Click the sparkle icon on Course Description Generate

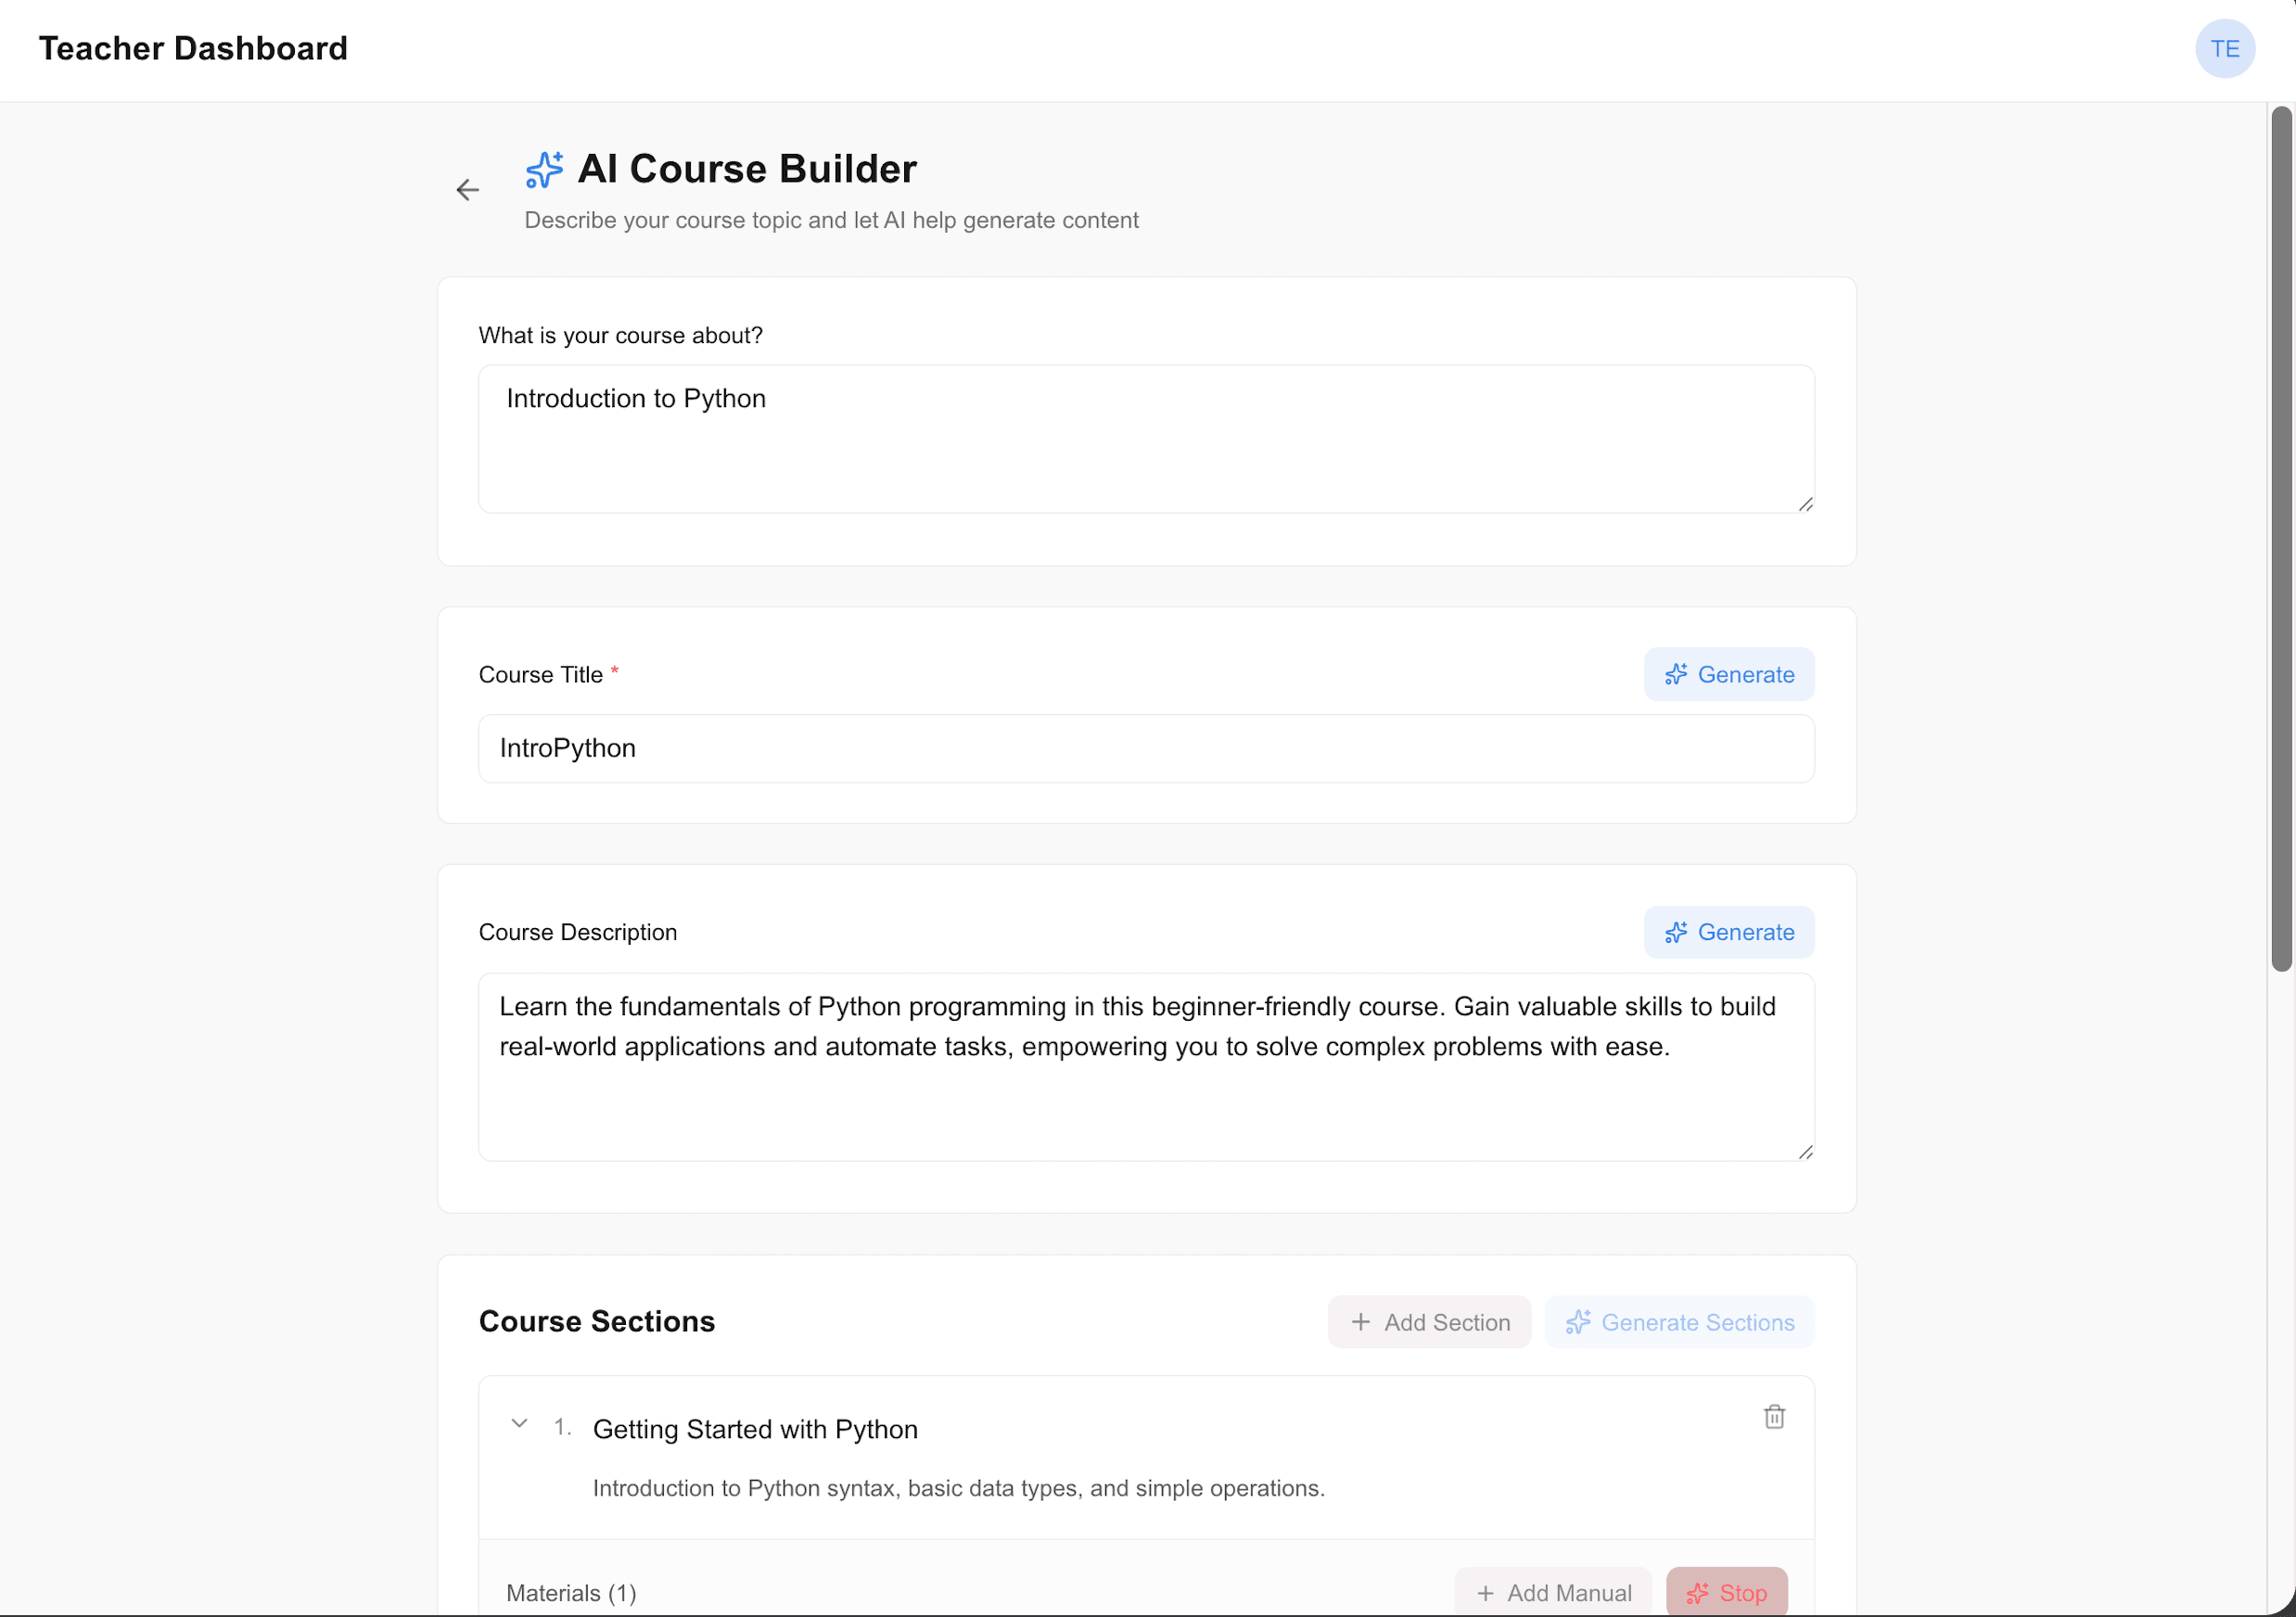pos(1676,932)
